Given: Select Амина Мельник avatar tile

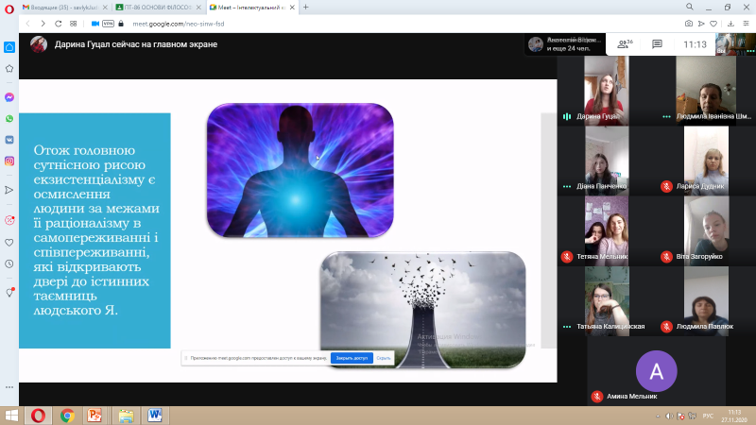Looking at the screenshot, I should (x=656, y=371).
